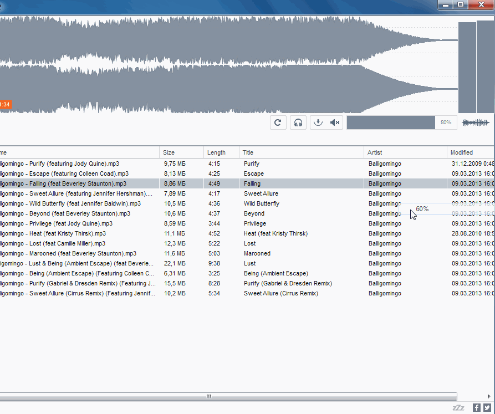Click the Modified column header
495x414 pixels.
click(469, 152)
